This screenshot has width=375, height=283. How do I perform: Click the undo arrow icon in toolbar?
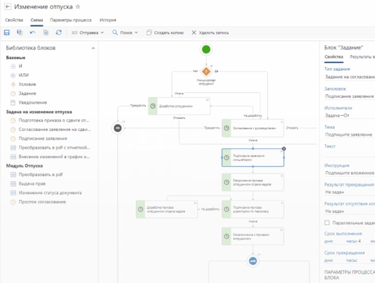(x=33, y=33)
